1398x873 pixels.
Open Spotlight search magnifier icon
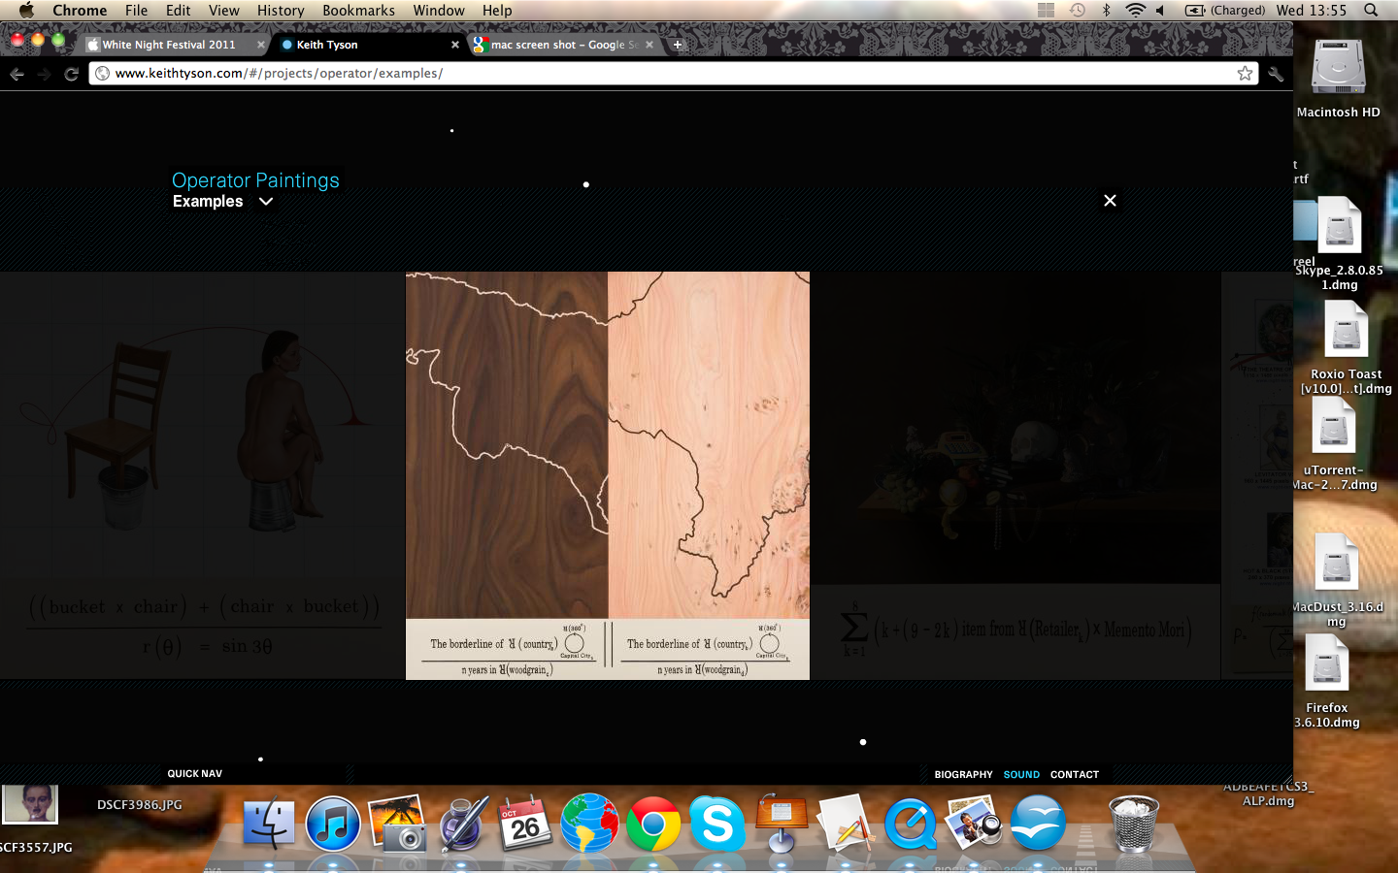pos(1371,11)
